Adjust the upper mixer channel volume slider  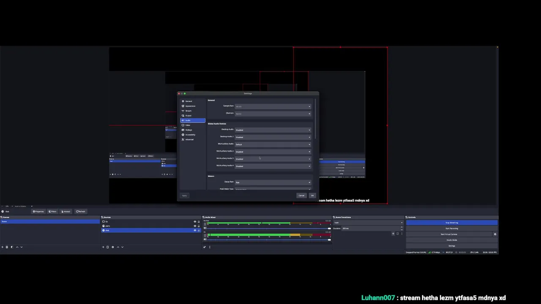[269, 228]
